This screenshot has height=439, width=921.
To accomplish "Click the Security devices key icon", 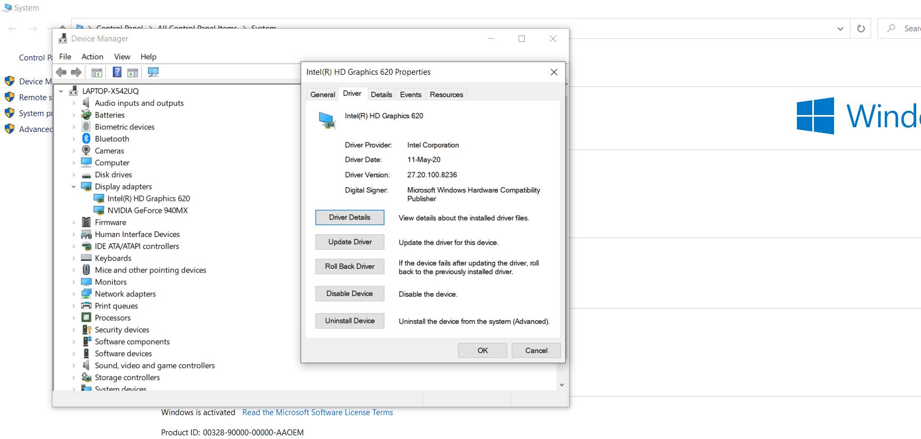I will (x=86, y=330).
